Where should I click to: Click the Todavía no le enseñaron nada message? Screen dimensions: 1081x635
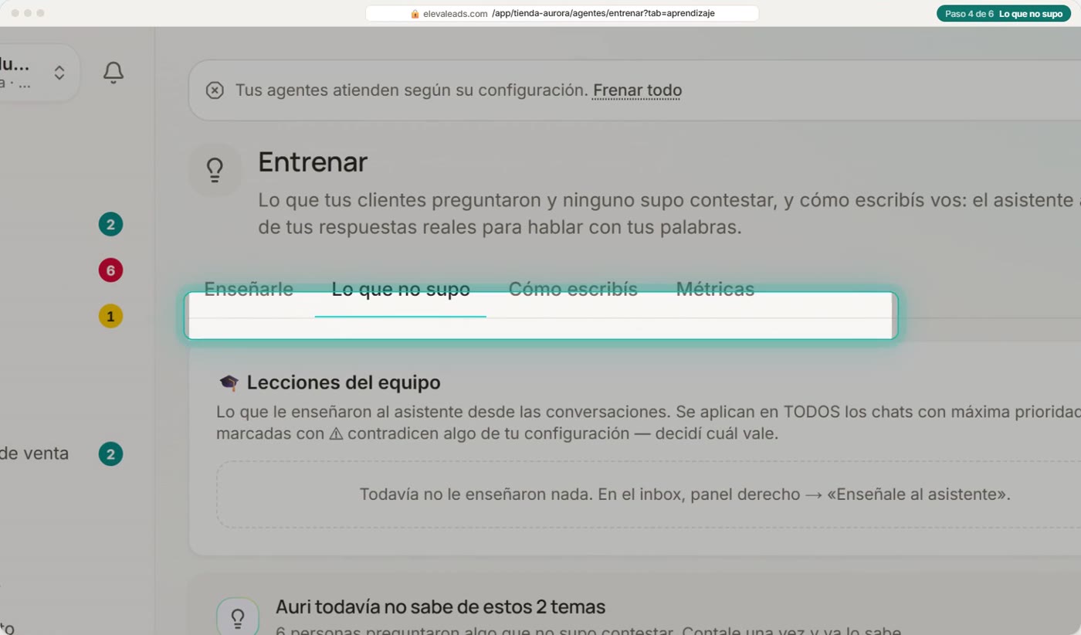[685, 494]
